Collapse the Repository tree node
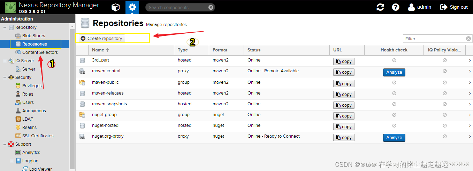473x171 pixels. 5,27
